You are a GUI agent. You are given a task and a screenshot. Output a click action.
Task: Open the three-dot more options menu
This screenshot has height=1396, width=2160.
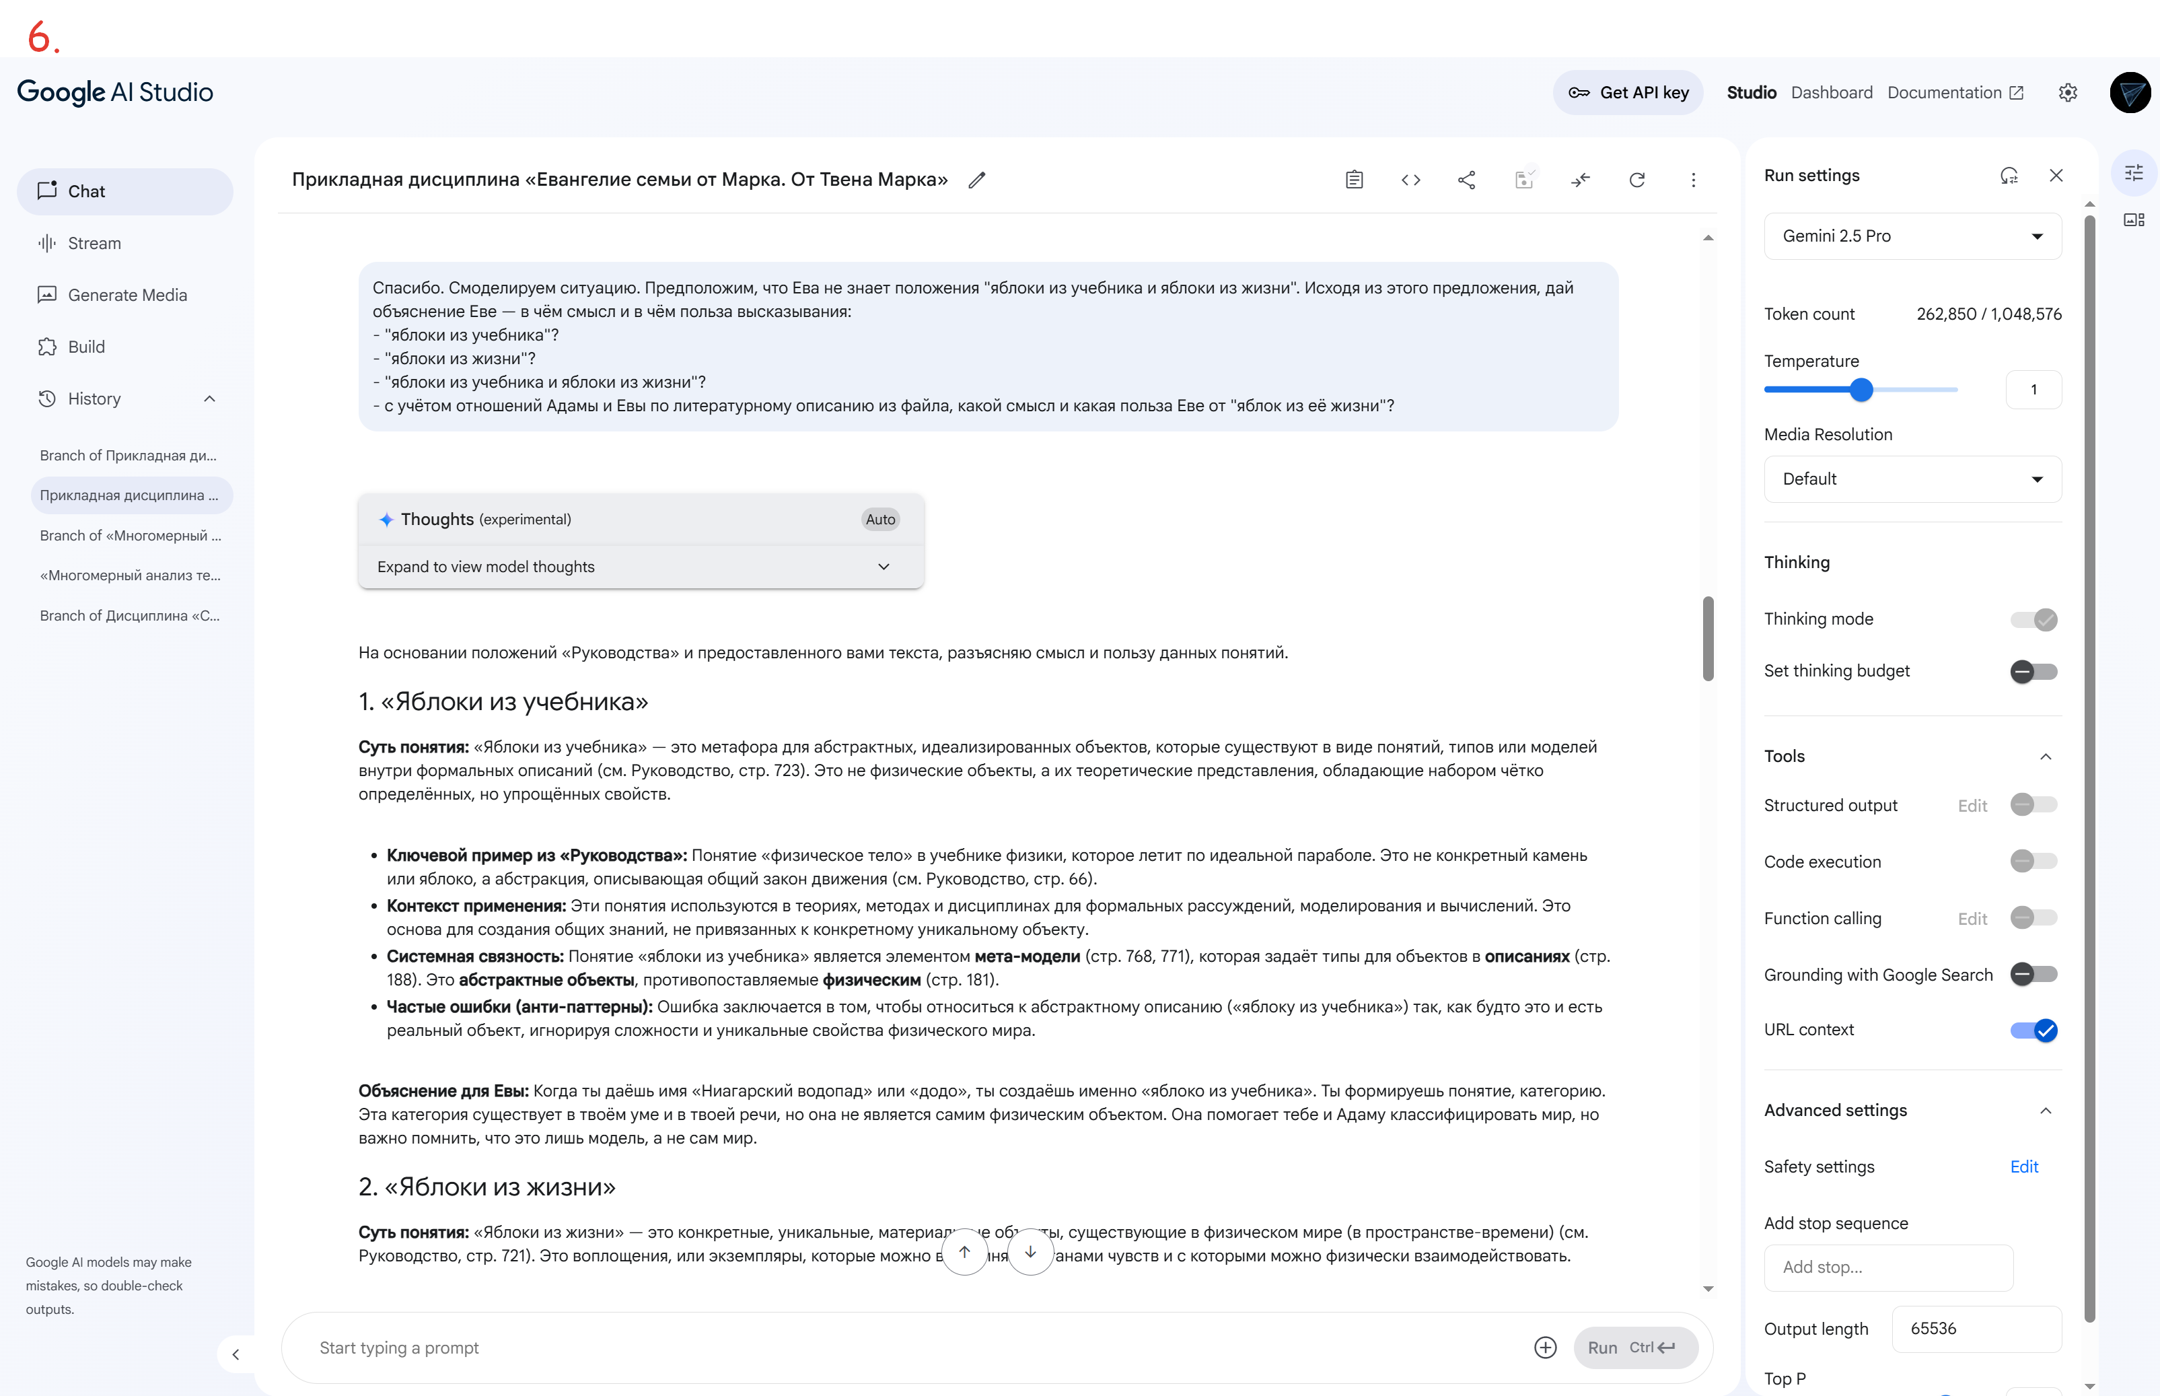(x=1692, y=180)
